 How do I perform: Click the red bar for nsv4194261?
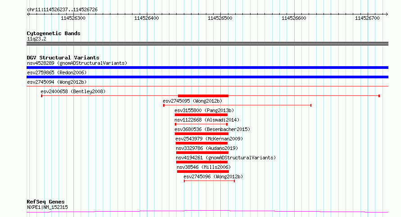(202, 162)
